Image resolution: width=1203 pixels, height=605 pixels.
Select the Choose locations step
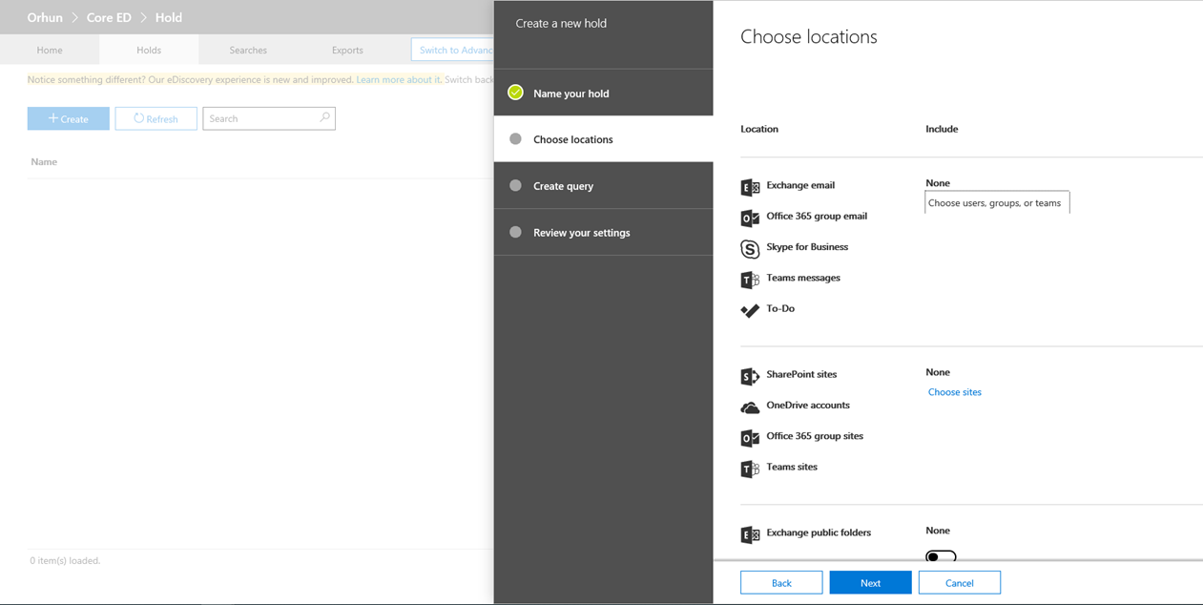coord(603,139)
